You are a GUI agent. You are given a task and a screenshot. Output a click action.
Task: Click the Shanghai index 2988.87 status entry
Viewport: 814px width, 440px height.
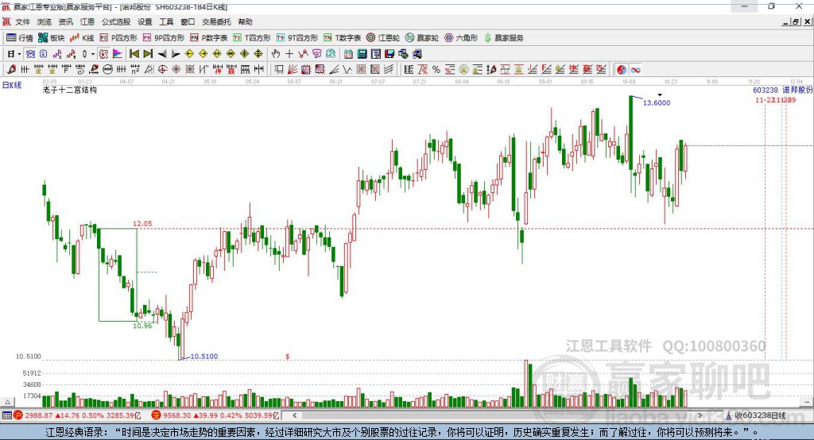coord(77,415)
